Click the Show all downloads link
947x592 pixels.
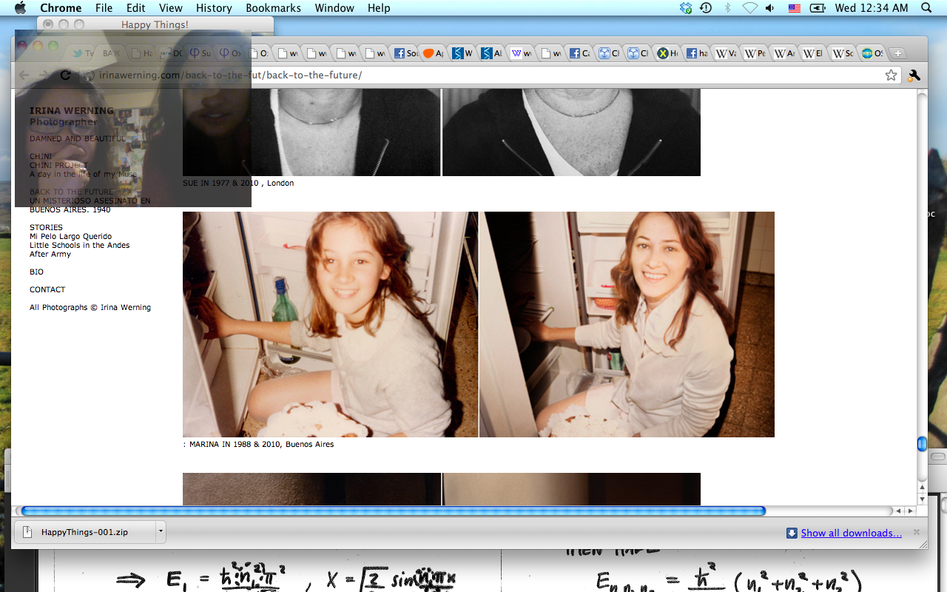pos(851,533)
